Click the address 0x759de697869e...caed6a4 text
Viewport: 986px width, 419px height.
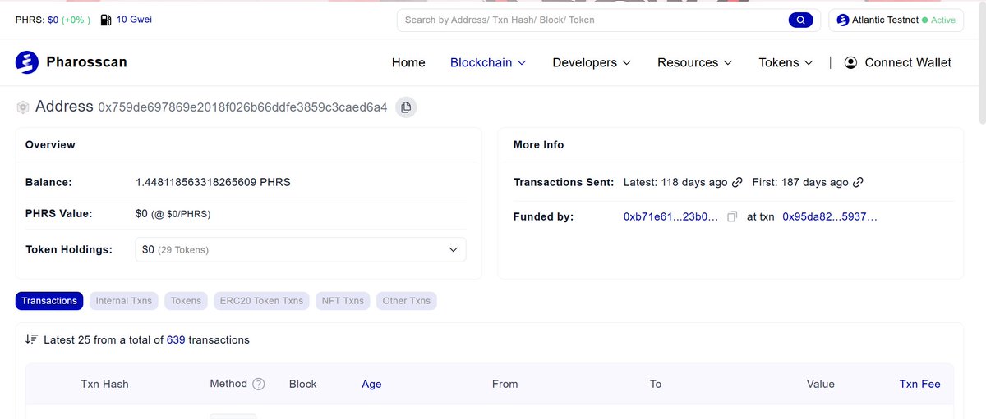click(x=243, y=107)
